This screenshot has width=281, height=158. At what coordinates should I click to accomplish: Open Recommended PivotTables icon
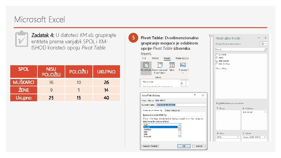coord(160,65)
